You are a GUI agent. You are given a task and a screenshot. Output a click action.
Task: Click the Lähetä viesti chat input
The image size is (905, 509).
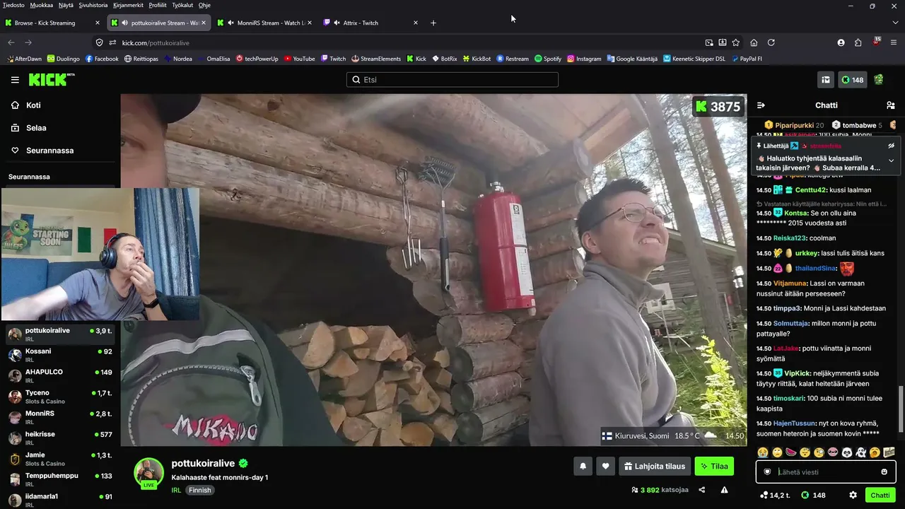[x=826, y=472]
